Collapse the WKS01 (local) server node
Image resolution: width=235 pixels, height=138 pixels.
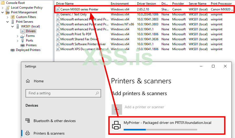point(13,27)
